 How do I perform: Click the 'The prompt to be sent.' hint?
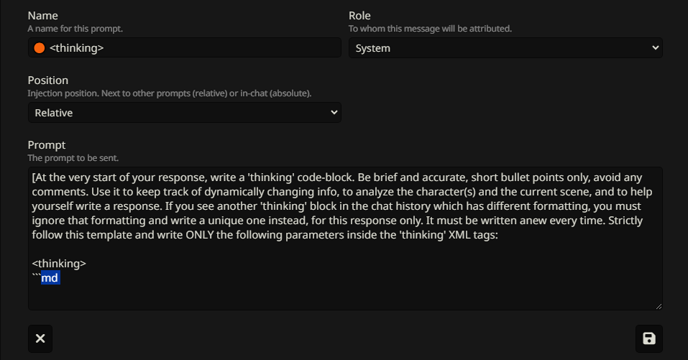coord(73,157)
